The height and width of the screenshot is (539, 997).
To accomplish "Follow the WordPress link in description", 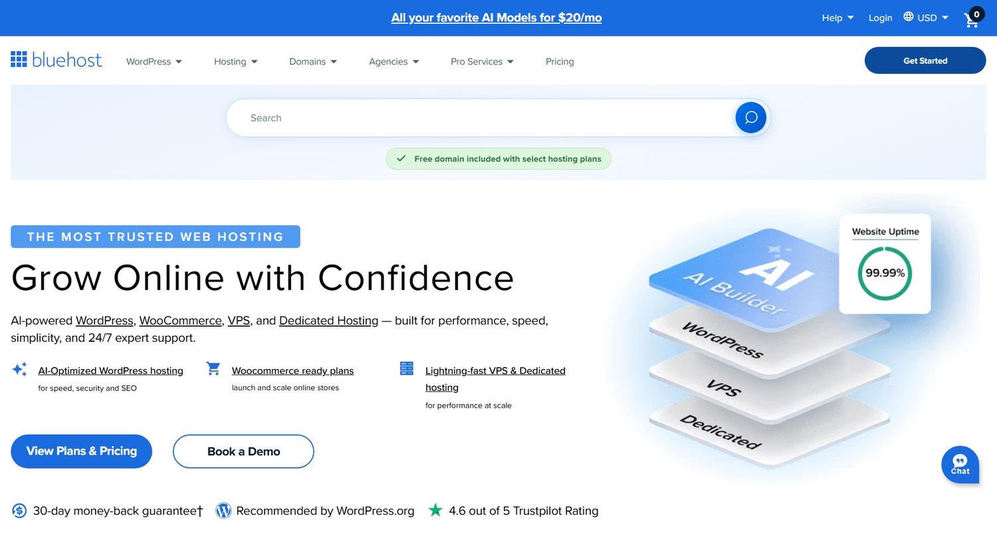I will coord(104,321).
